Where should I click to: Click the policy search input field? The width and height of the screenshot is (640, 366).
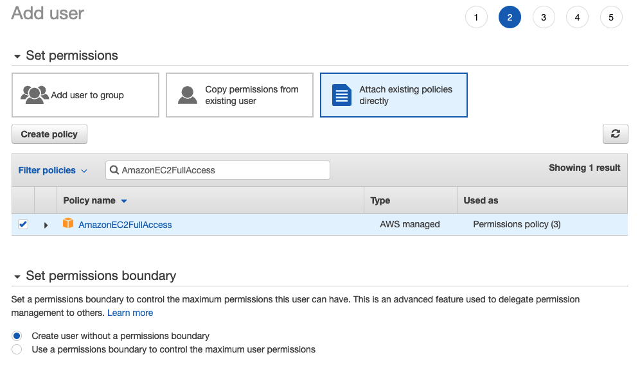222,170
